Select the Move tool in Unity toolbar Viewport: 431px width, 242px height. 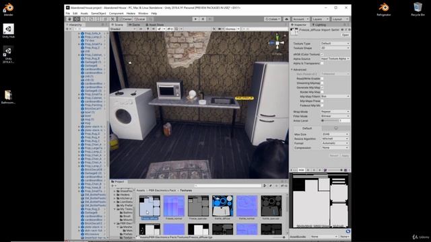77,19
